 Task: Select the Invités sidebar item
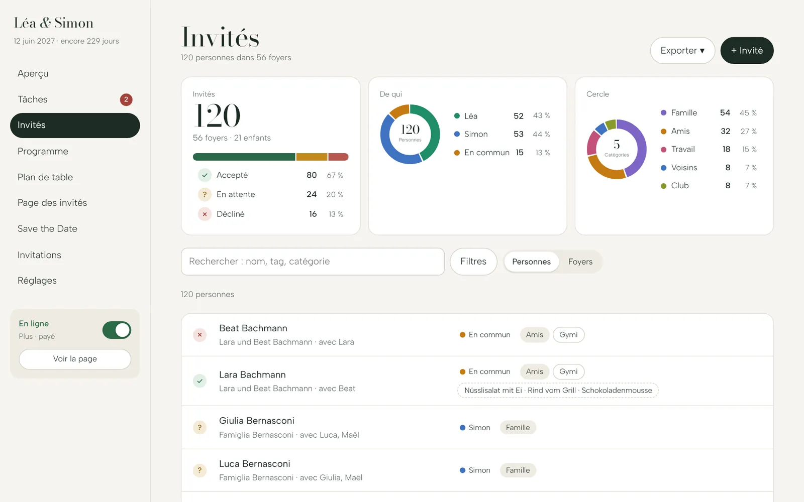pos(75,125)
